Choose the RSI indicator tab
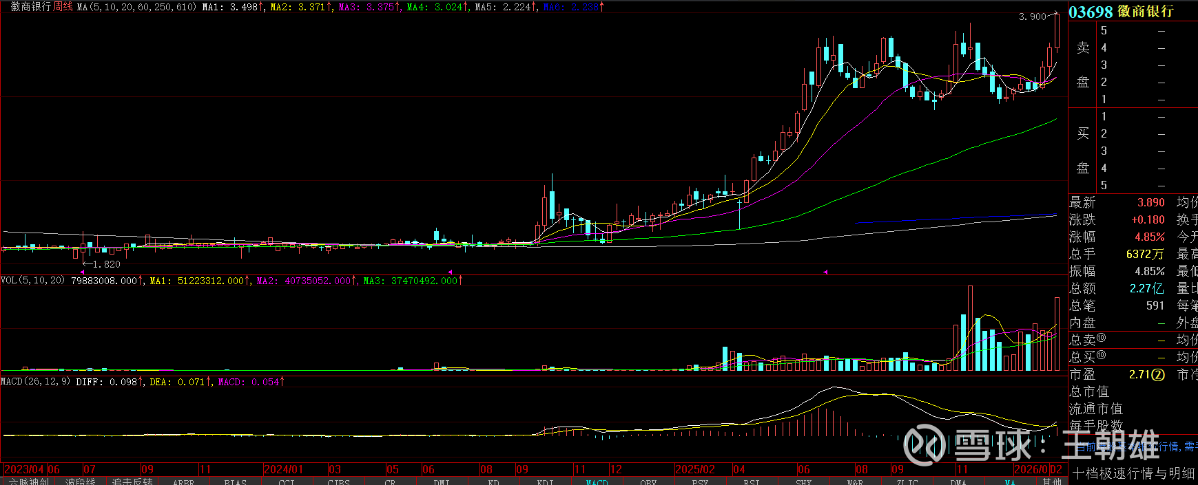This screenshot has height=485, width=1198. [752, 482]
